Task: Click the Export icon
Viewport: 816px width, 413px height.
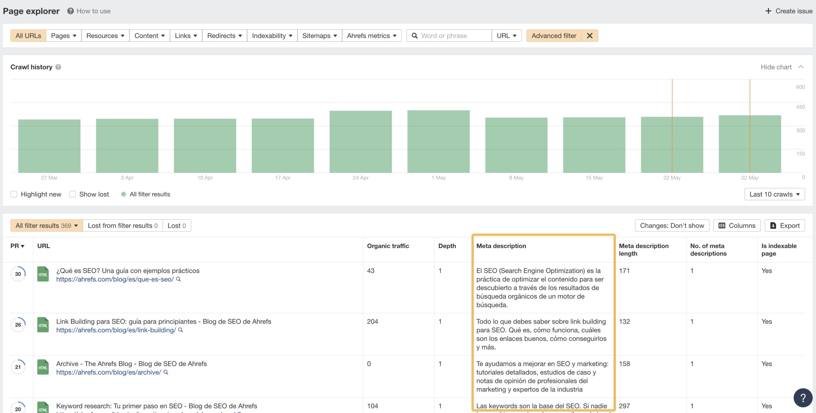Action: tap(773, 225)
